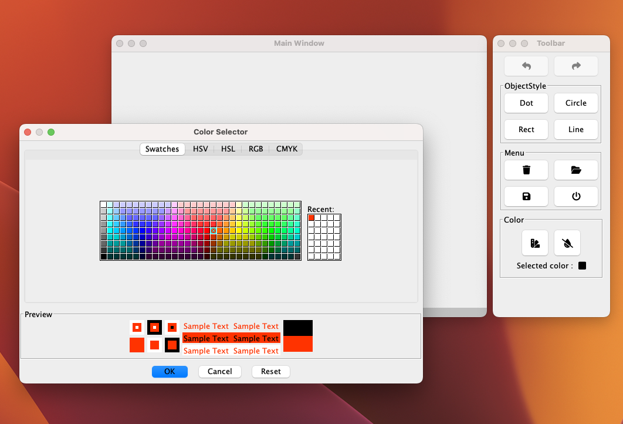Click the power quit icon
Image resolution: width=623 pixels, height=424 pixels.
576,196
